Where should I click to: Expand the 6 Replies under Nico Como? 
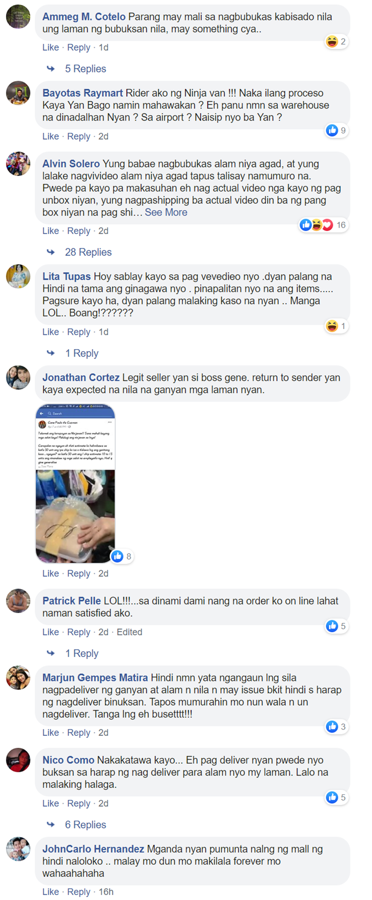85,825
